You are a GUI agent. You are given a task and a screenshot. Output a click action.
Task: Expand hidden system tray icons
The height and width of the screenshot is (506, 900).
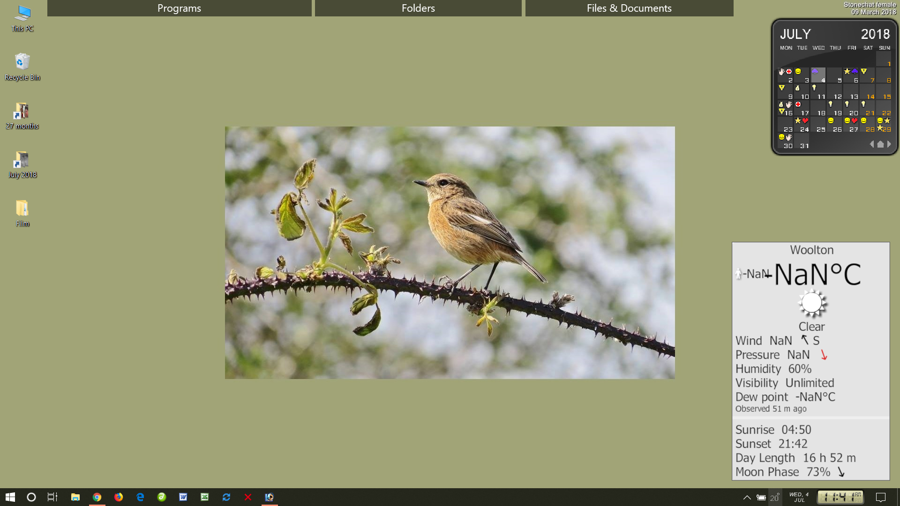click(x=747, y=498)
